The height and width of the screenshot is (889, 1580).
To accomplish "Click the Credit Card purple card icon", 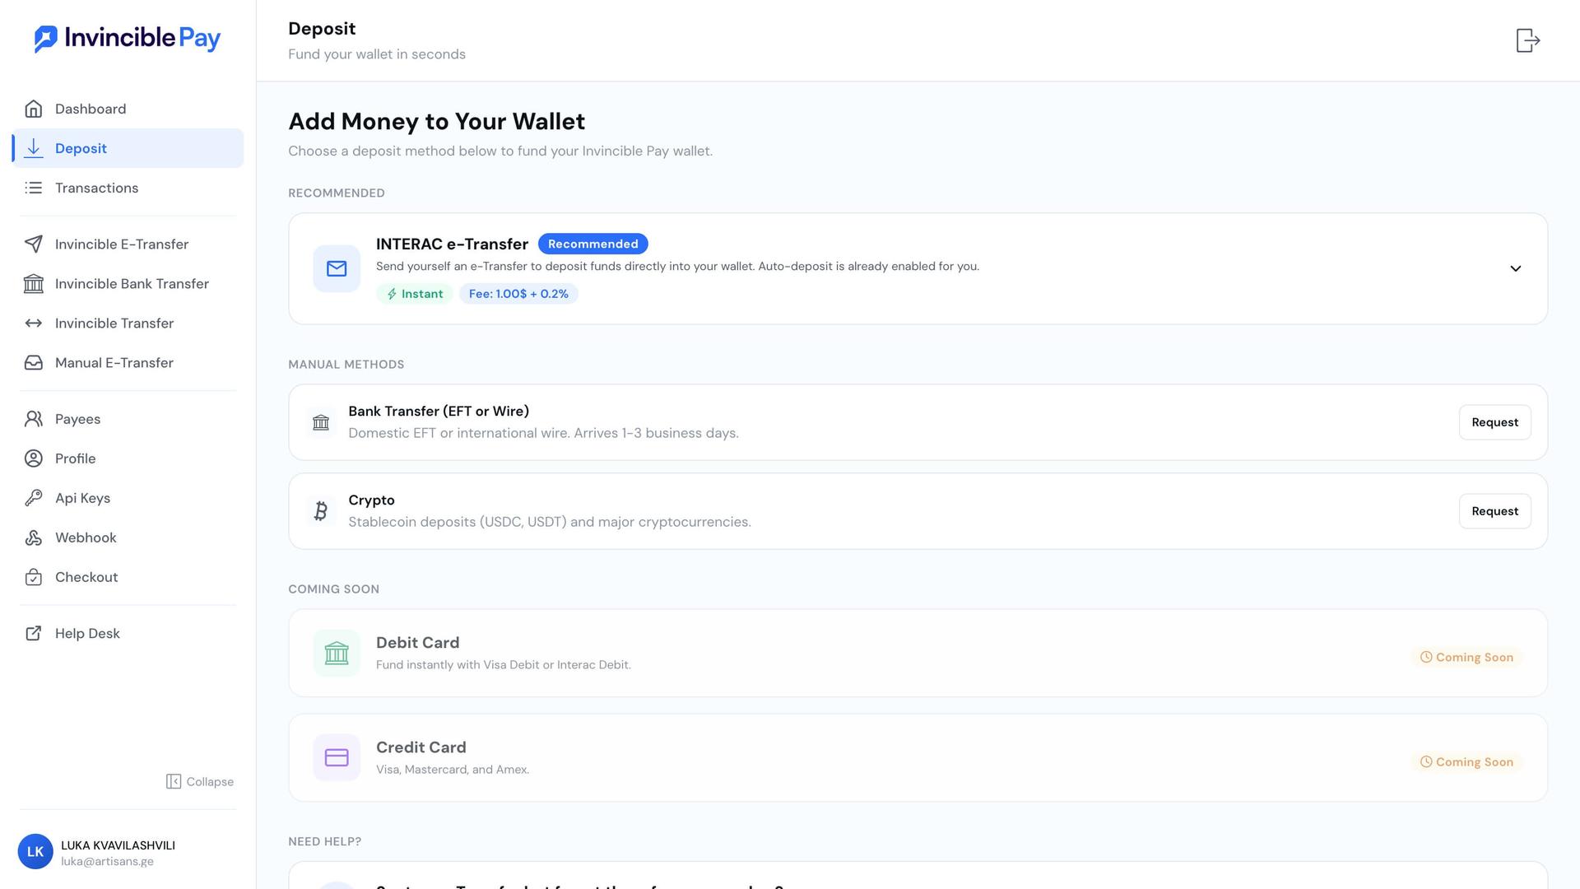I will pos(337,757).
